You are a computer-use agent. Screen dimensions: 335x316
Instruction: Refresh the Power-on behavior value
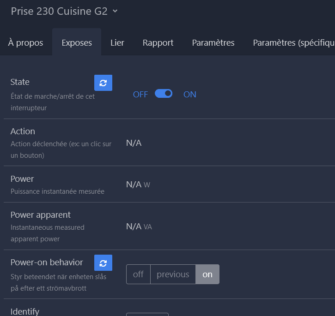coord(103,262)
